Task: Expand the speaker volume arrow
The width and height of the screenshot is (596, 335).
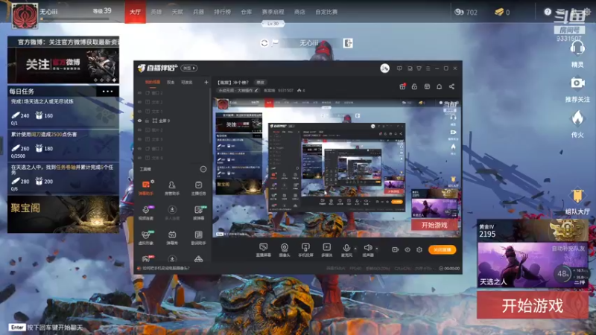Action: 377,249
